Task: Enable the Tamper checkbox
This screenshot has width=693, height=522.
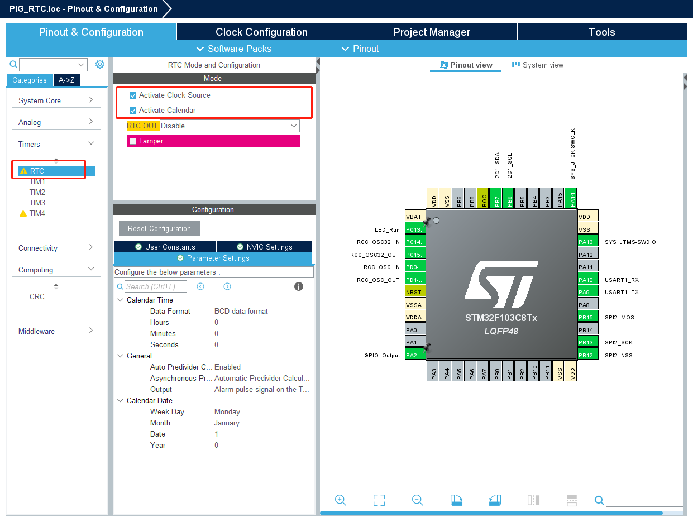Action: (133, 141)
